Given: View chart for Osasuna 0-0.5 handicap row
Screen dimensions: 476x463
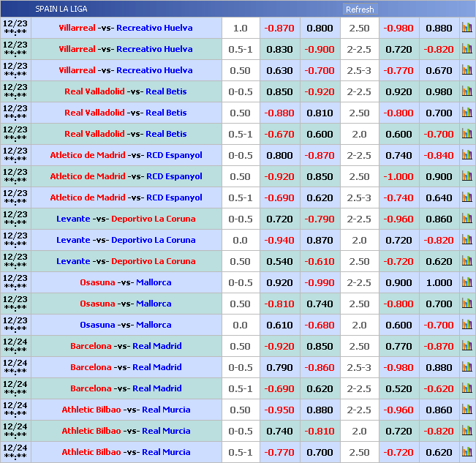Looking at the screenshot, I should pos(466,282).
